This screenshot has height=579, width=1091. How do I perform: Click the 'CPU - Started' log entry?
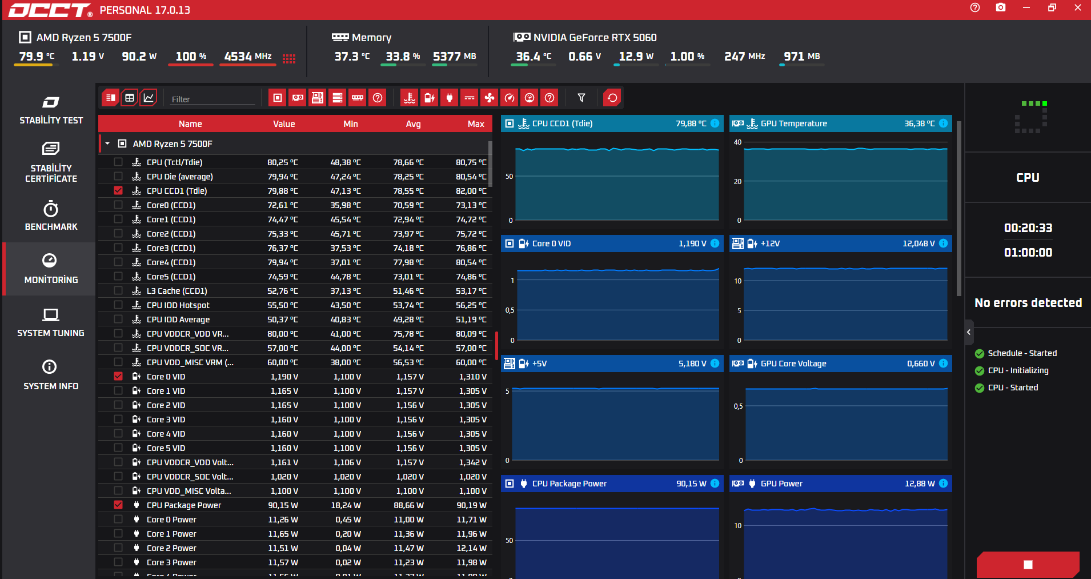[1013, 388]
